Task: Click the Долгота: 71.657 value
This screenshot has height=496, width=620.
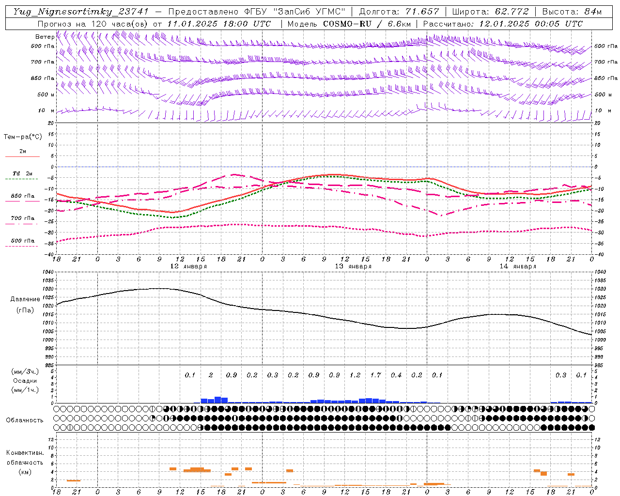Action: 400,12
